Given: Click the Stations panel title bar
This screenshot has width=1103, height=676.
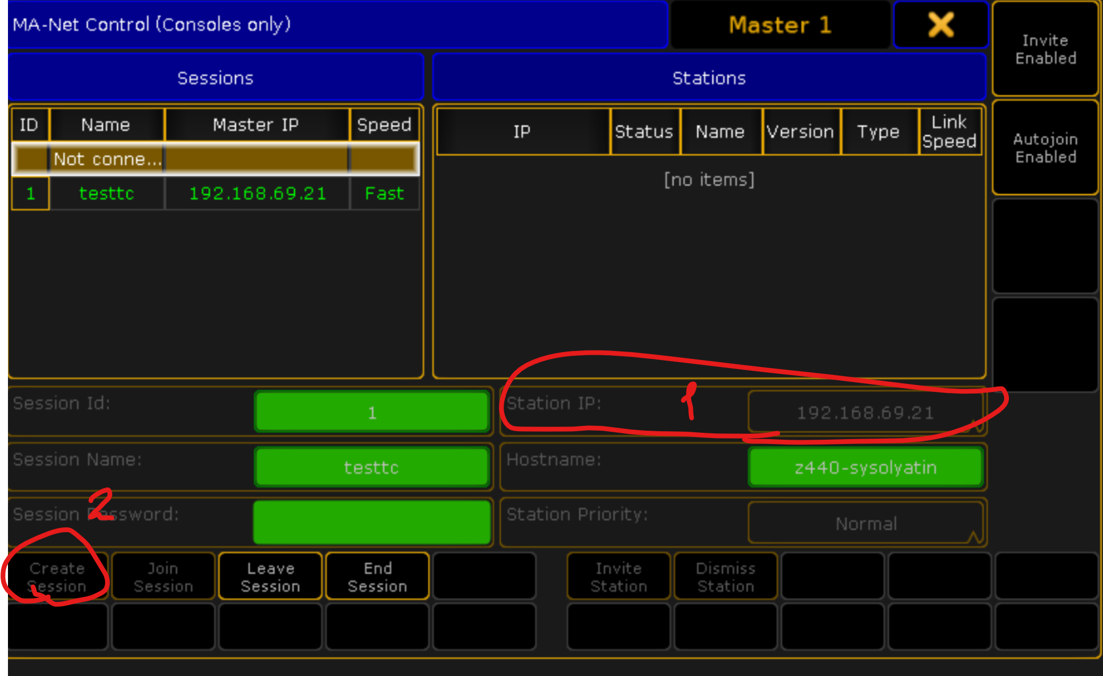Looking at the screenshot, I should pyautogui.click(x=709, y=78).
